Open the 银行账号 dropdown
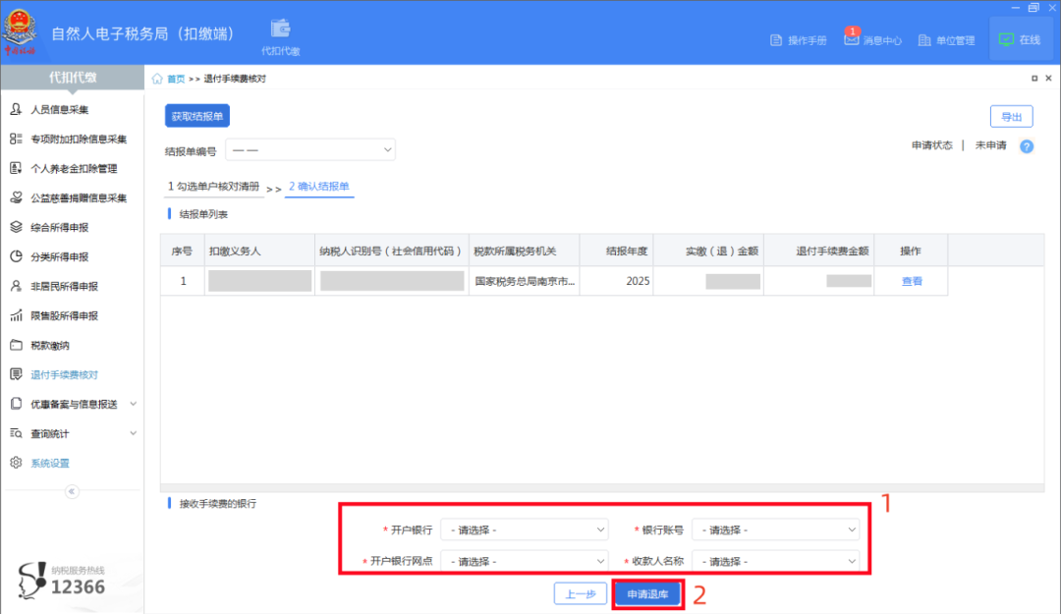The height and width of the screenshot is (614, 1061). coord(775,529)
